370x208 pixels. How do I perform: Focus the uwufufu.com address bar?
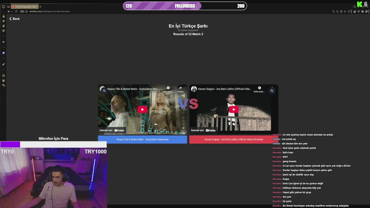49,12
